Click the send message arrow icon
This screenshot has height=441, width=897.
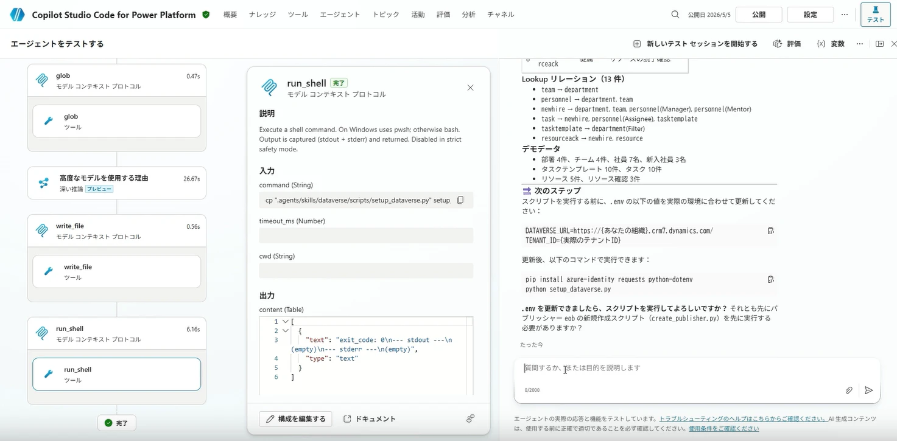(869, 391)
